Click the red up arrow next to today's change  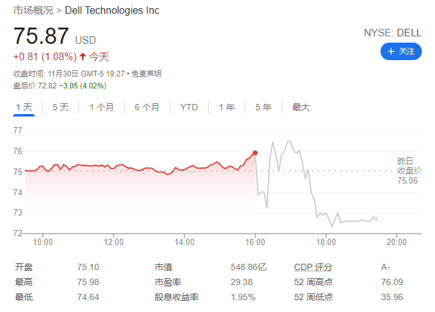coord(82,56)
